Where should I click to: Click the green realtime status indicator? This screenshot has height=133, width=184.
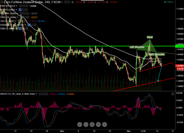tap(169, 2)
